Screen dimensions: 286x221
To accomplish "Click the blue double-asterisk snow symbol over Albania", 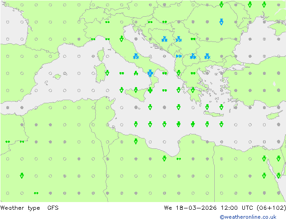I will (179, 56).
